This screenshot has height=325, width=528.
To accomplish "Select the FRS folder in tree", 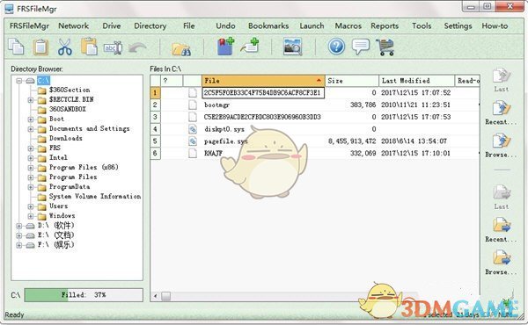I will (x=55, y=148).
